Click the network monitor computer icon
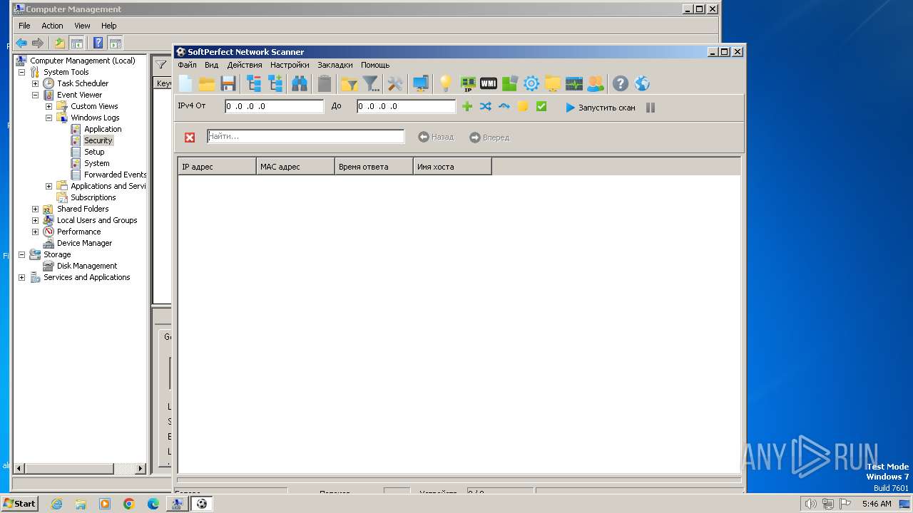Viewport: 913px width, 513px height. [421, 84]
